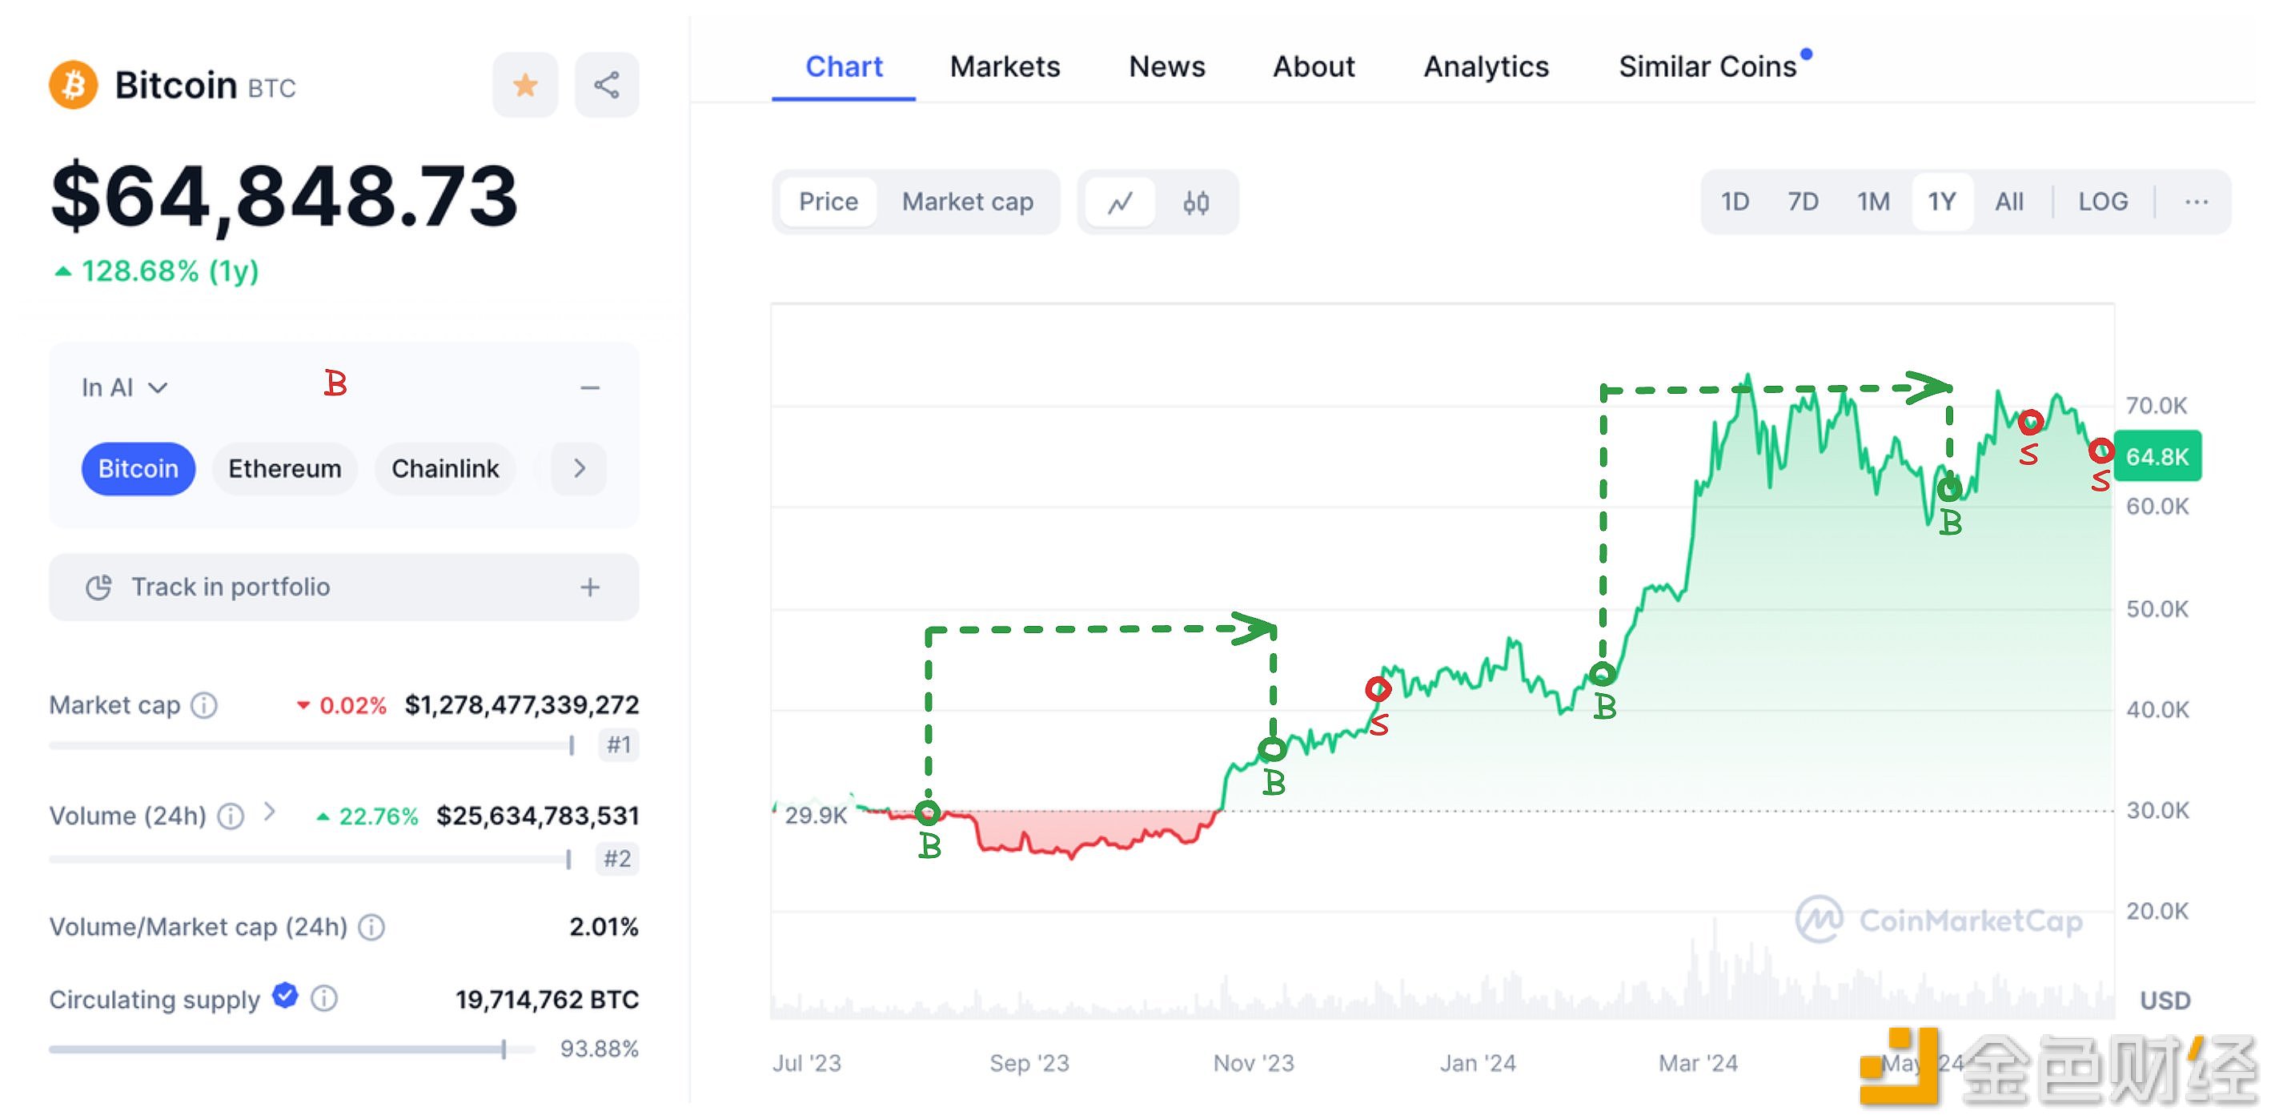Viewport: 2271px width, 1119px height.
Task: Open the Markets tab
Action: 1005,67
